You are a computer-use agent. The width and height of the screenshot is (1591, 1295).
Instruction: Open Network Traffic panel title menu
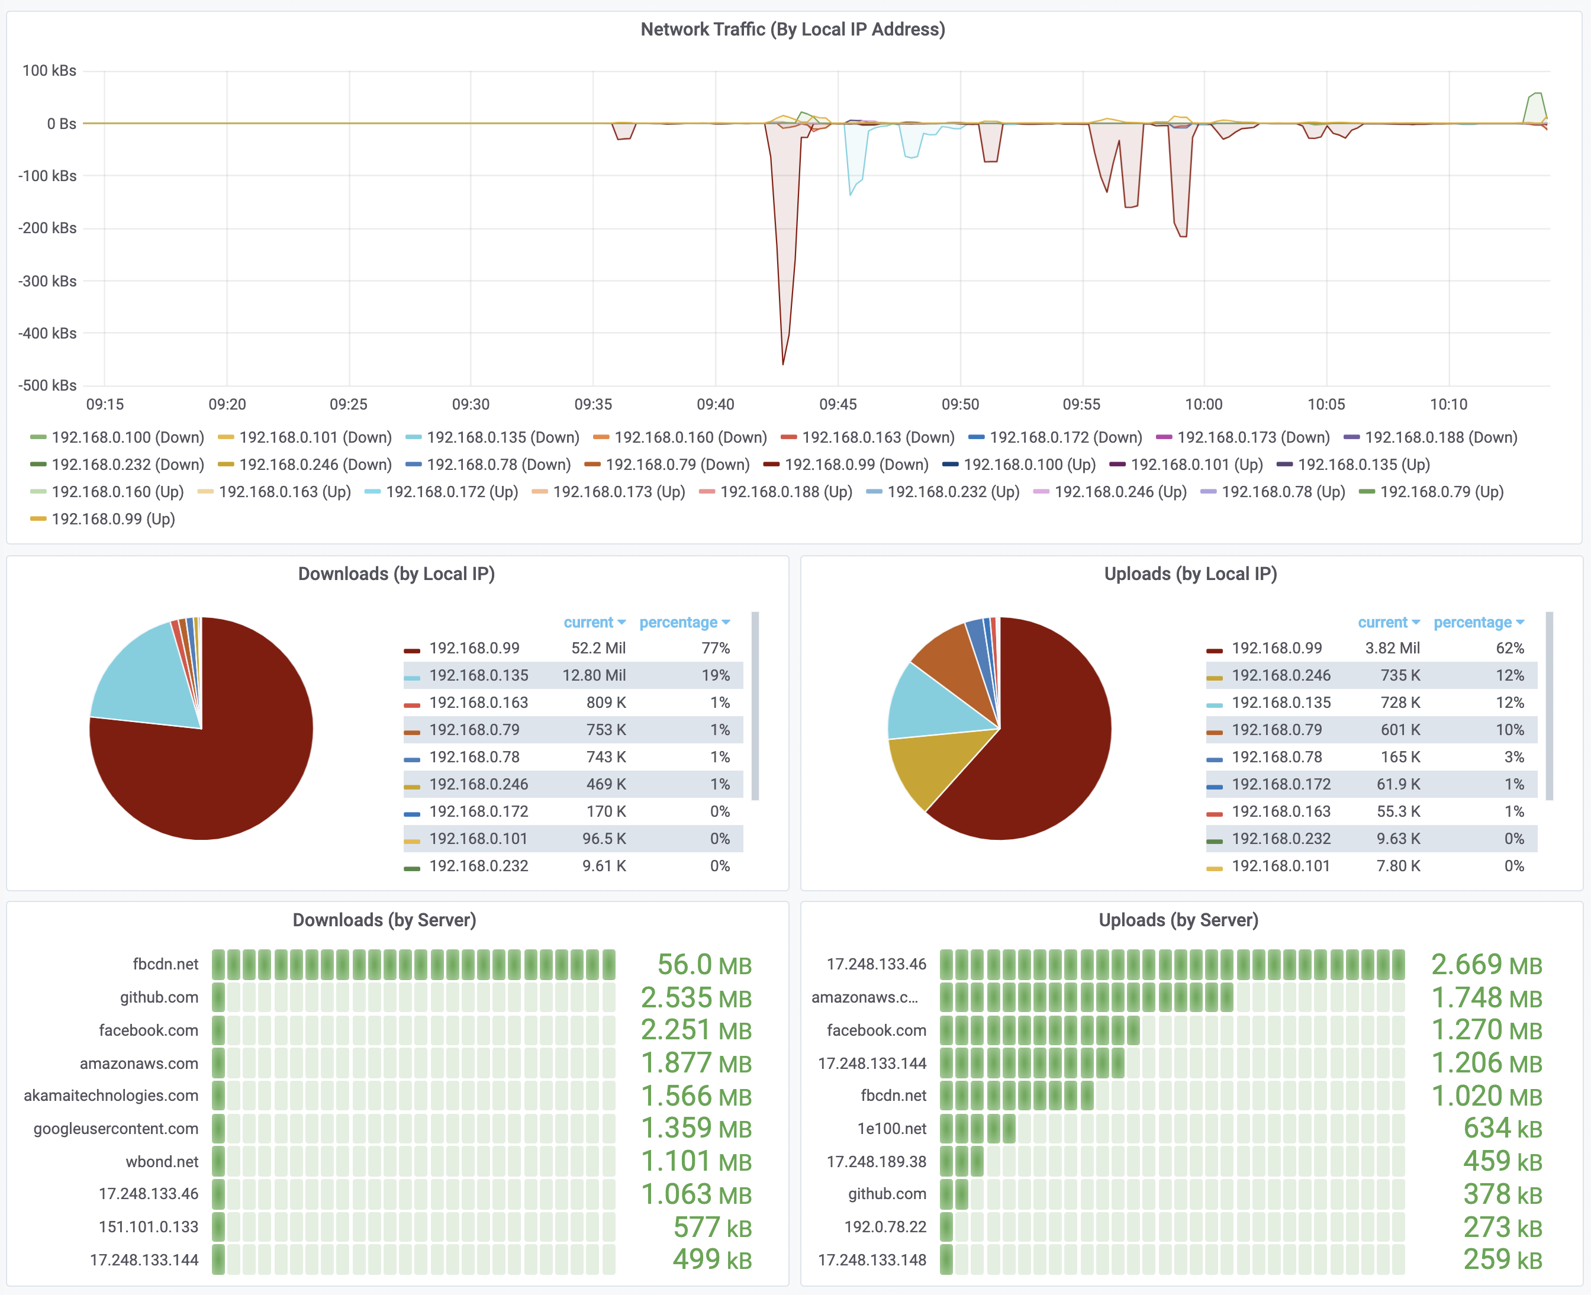[792, 30]
